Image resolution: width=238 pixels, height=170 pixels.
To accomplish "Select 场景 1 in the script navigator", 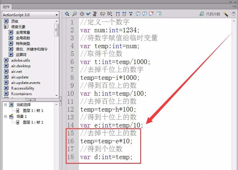I will coord(22,116).
